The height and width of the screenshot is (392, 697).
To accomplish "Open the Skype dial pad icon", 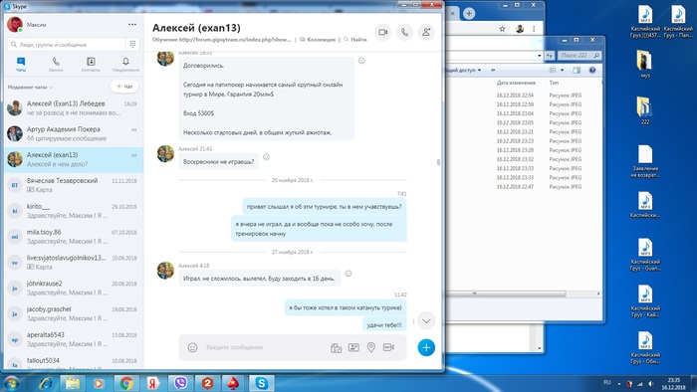I will coord(132,44).
